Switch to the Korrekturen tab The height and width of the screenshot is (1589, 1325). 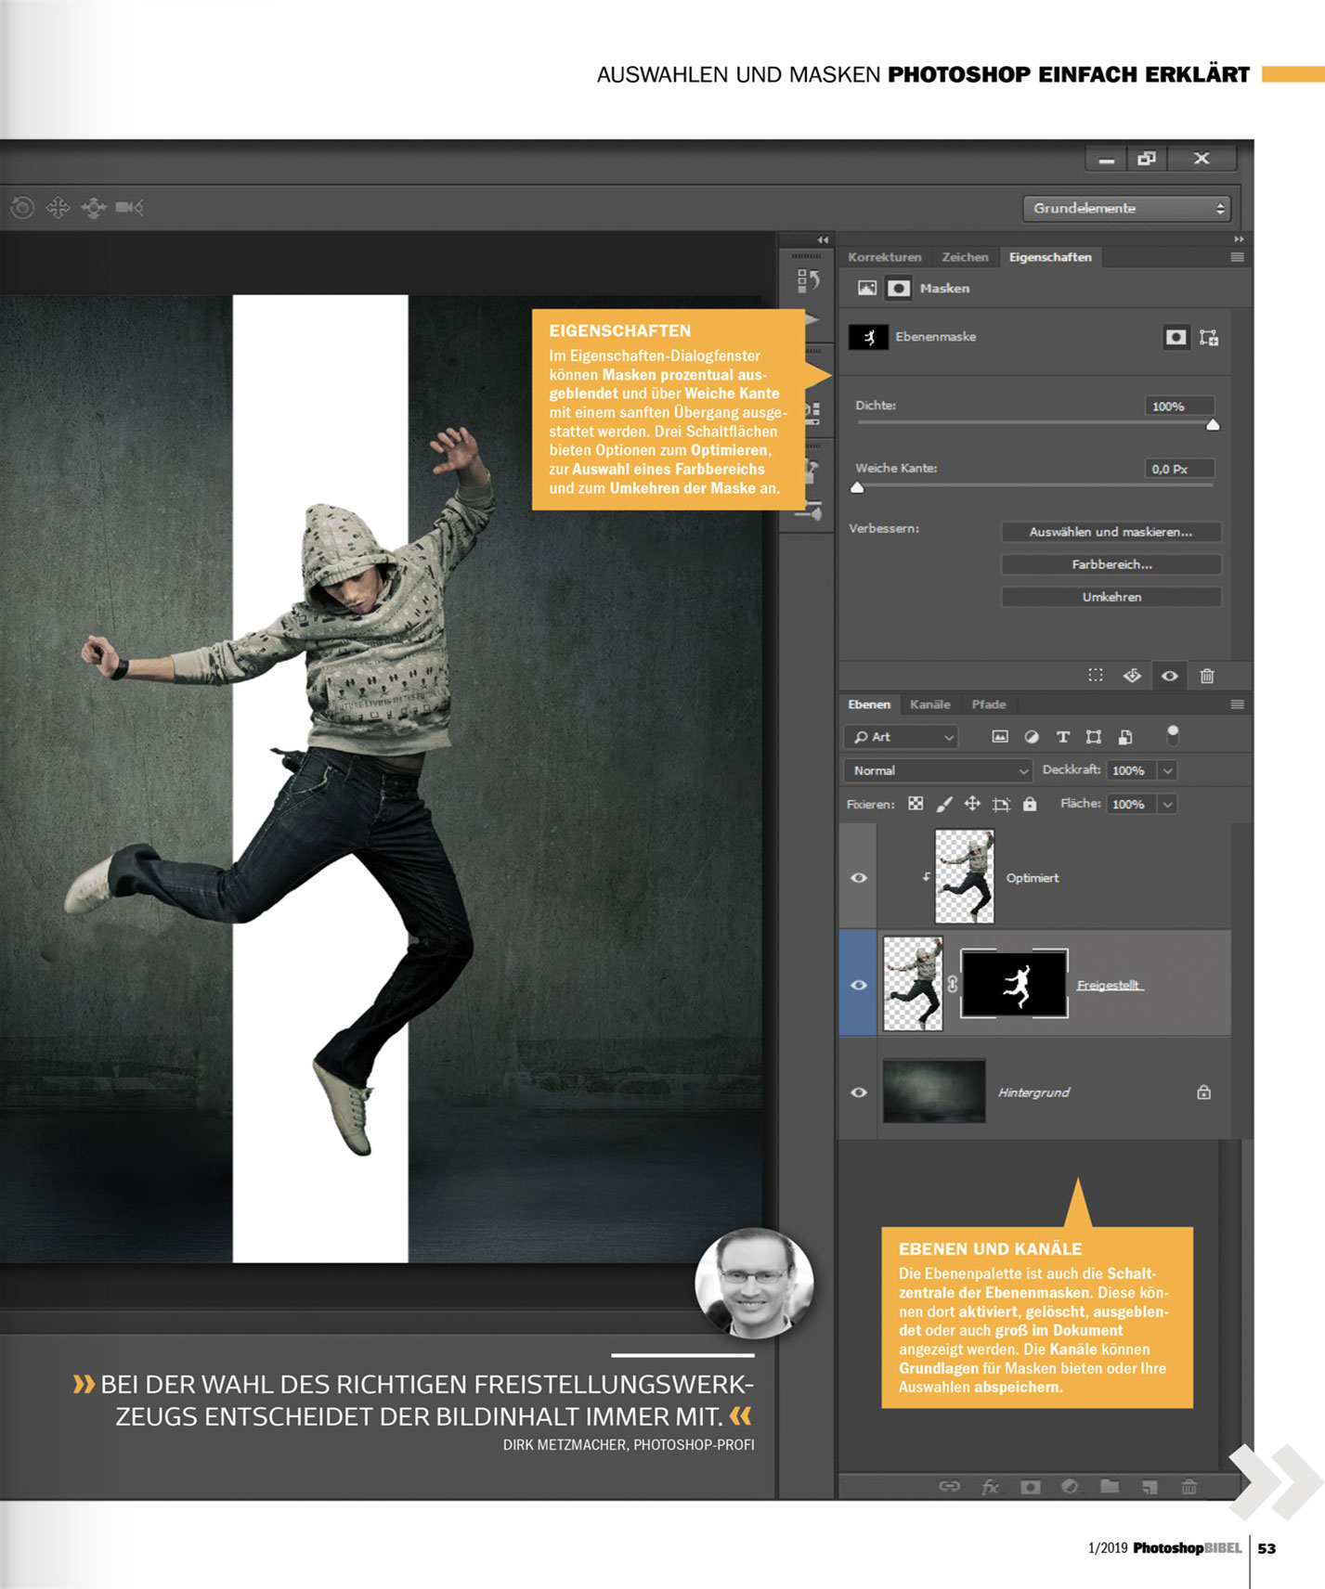pos(884,257)
